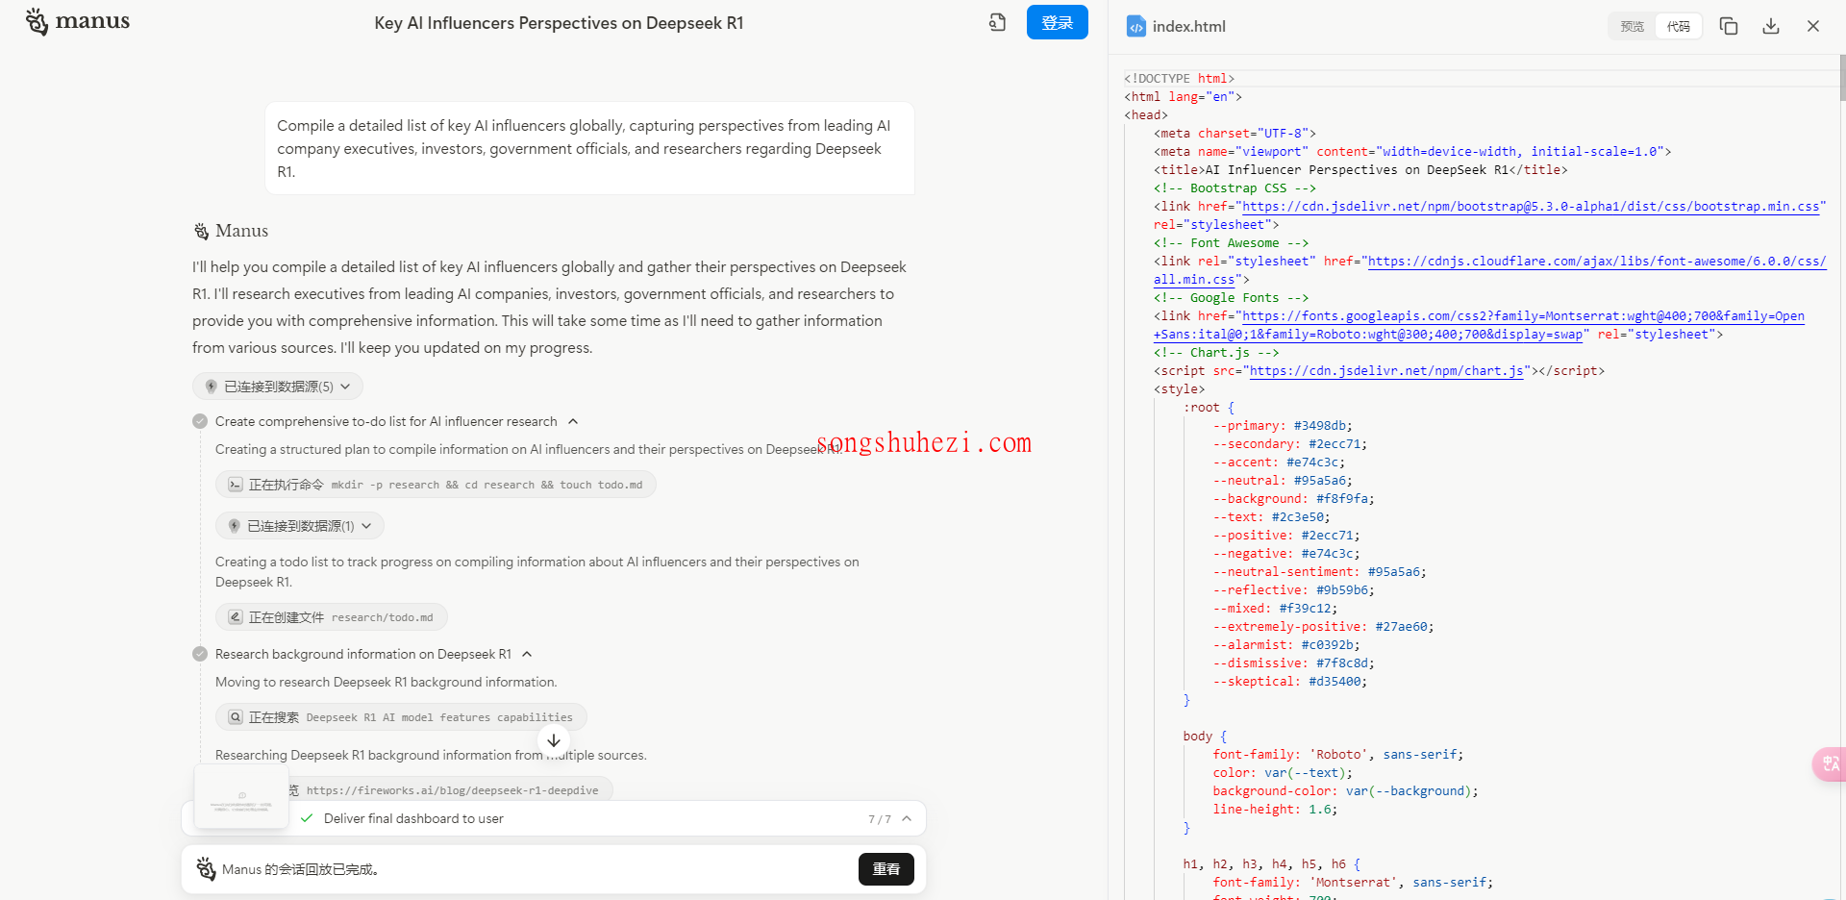Click the 重看 replay button
This screenshot has width=1846, height=900.
coord(886,869)
